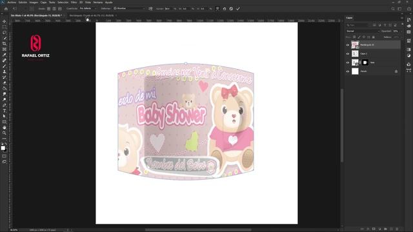Select the Move tool
Screen dimensions: 413x232
coord(5,21)
